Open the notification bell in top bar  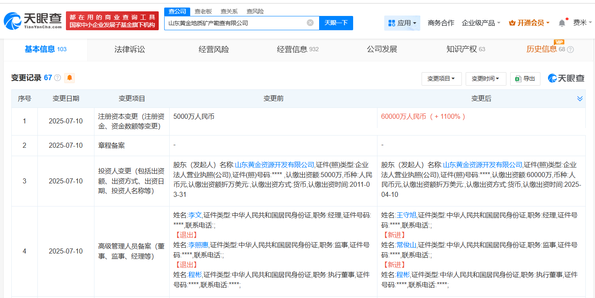point(562,23)
